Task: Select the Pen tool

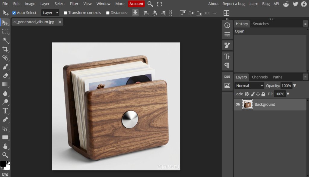Action: click(5, 120)
